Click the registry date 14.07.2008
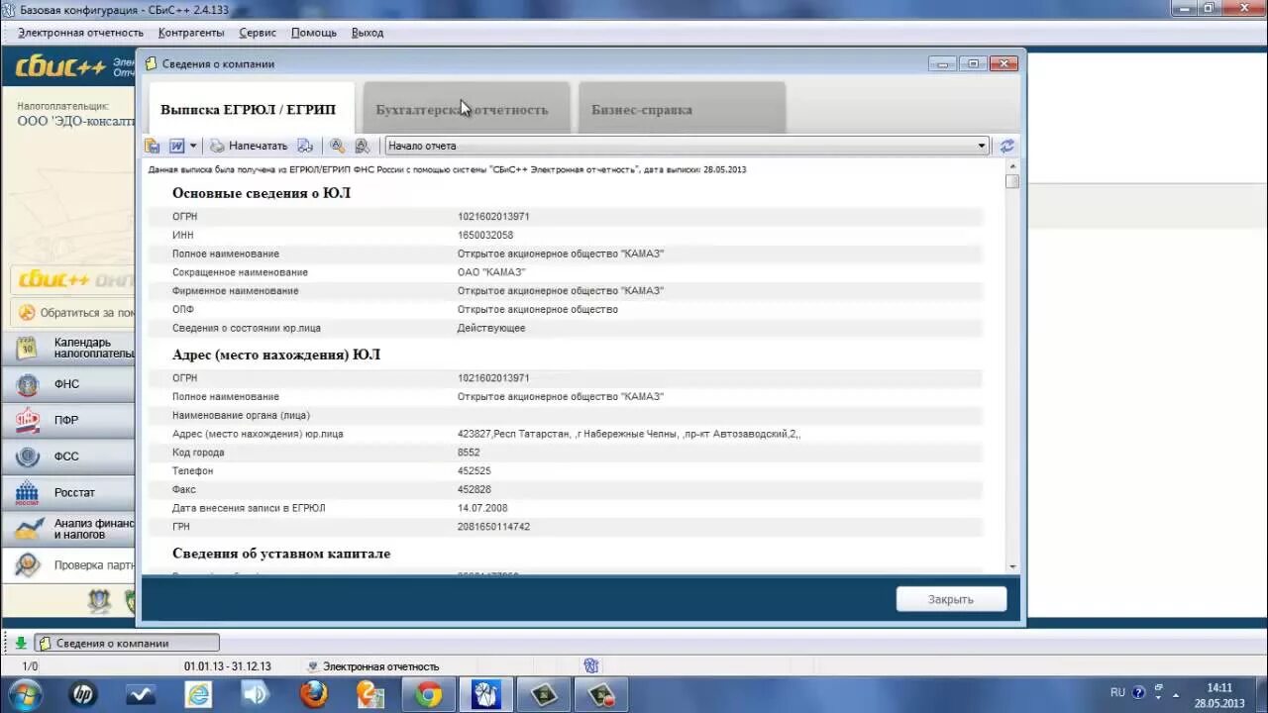 click(x=482, y=508)
